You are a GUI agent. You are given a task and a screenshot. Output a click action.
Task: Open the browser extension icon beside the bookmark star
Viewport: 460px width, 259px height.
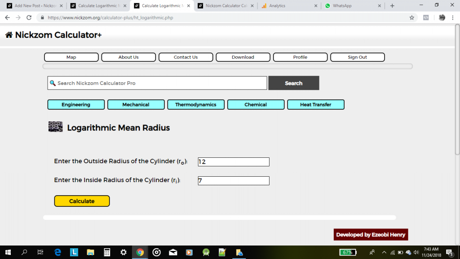click(x=426, y=18)
